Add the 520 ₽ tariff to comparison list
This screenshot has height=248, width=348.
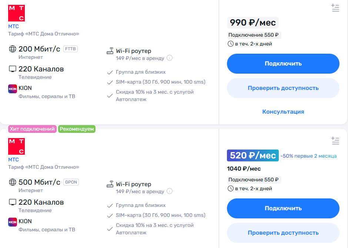(335, 141)
